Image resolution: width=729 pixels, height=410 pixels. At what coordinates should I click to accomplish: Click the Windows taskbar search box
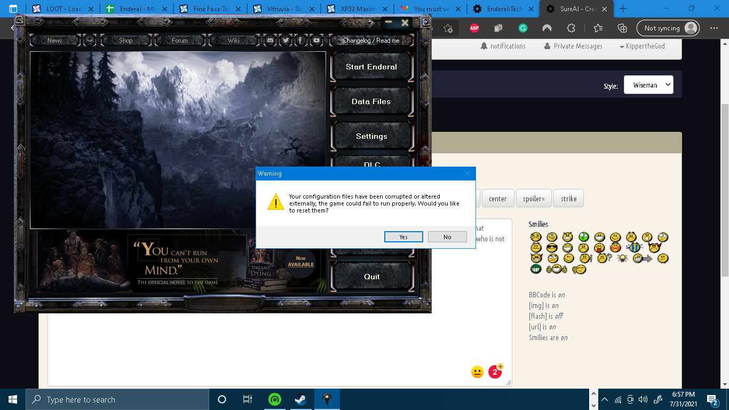(117, 399)
